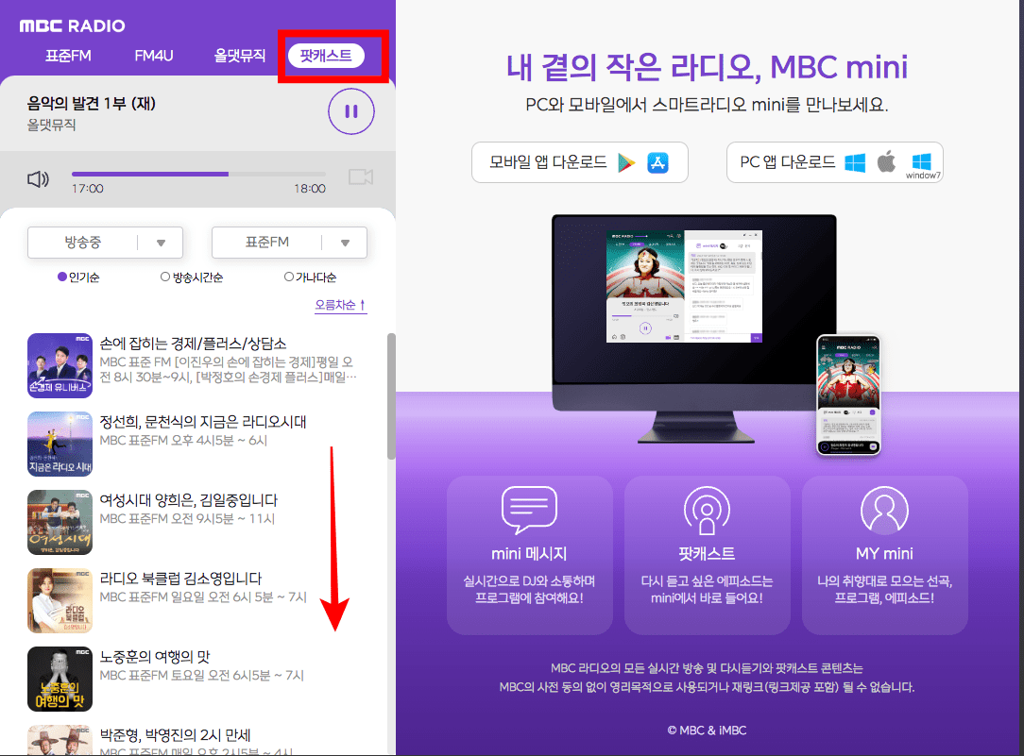The height and width of the screenshot is (756, 1024).
Task: Seek on the 17:00–18:00 progress bar
Action: (198, 175)
